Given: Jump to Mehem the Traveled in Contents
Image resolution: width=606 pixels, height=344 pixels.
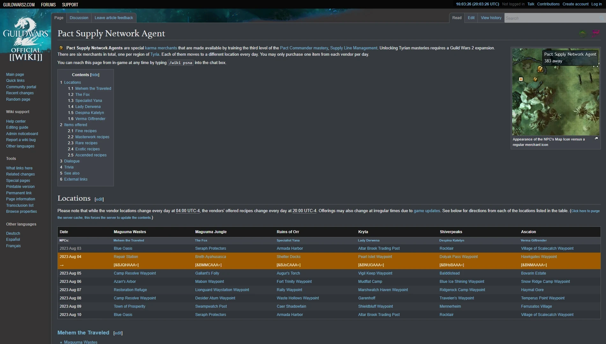Looking at the screenshot, I should coord(93,89).
